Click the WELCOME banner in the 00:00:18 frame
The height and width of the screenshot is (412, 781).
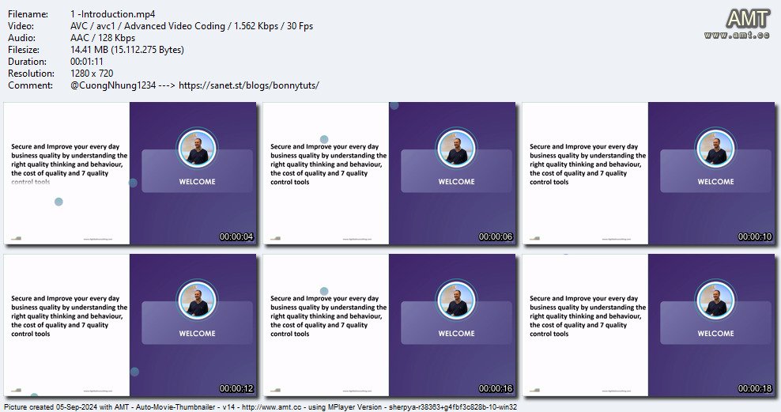click(715, 323)
